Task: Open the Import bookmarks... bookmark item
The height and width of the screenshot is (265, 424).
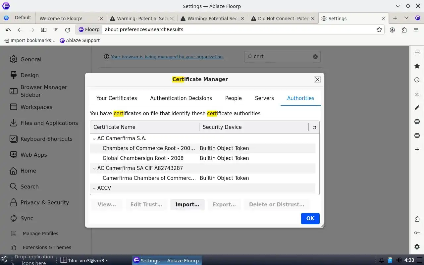Action: point(29,40)
